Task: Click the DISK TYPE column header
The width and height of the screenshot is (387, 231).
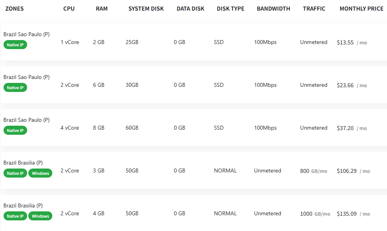Action: [230, 9]
